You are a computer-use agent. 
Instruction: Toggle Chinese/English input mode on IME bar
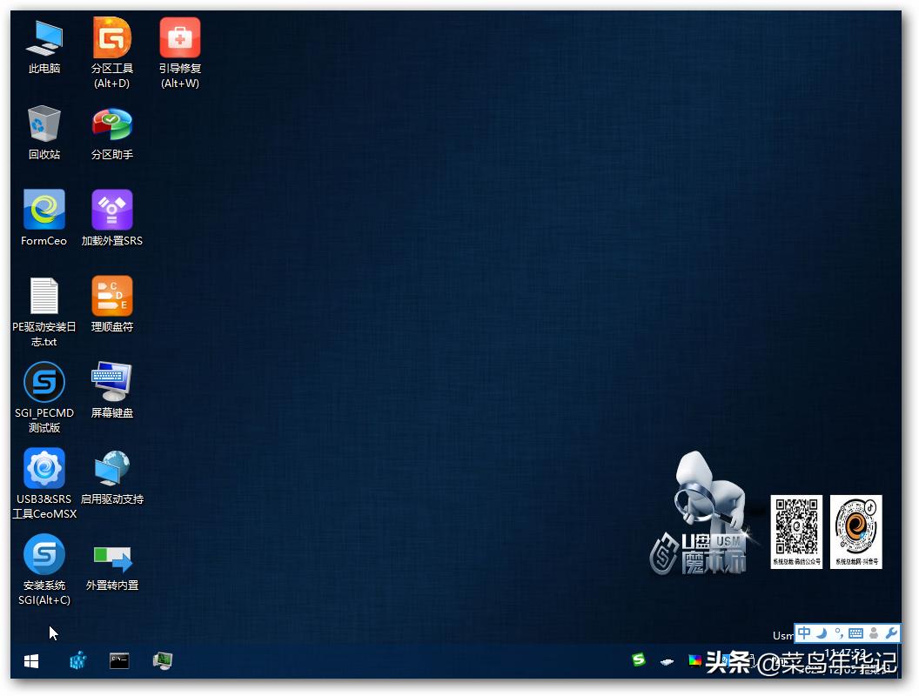802,633
